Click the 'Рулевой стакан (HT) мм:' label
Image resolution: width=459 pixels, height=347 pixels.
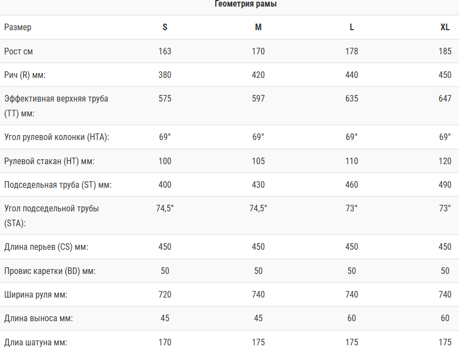coord(49,161)
